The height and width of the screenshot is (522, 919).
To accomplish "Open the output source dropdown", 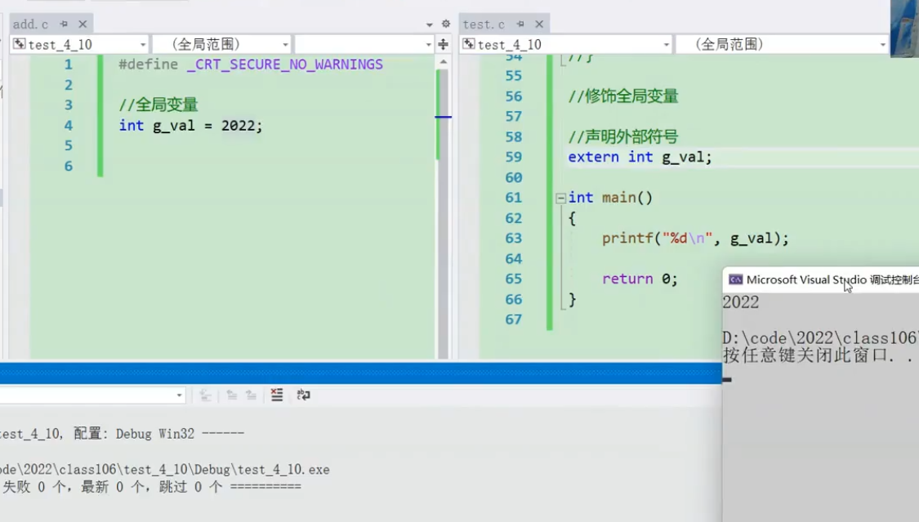I will (x=92, y=395).
